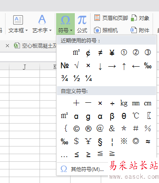Close the 空心板混凝土 document tab
Image resolution: width=159 pixels, height=183 pixels.
pyautogui.click(x=7, y=46)
